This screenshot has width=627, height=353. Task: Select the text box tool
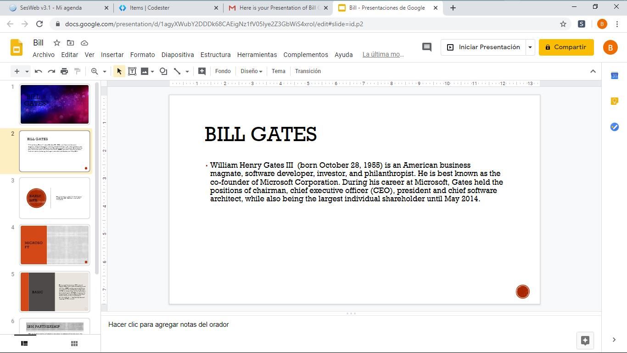click(132, 71)
